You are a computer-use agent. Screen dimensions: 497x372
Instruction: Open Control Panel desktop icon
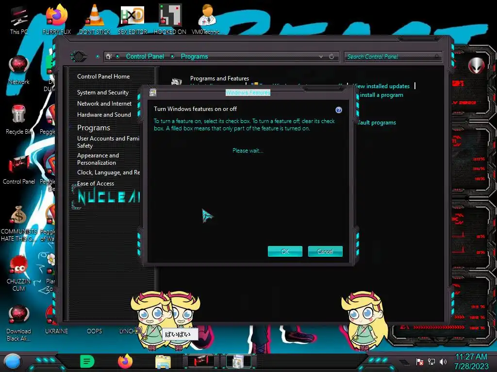click(x=19, y=170)
